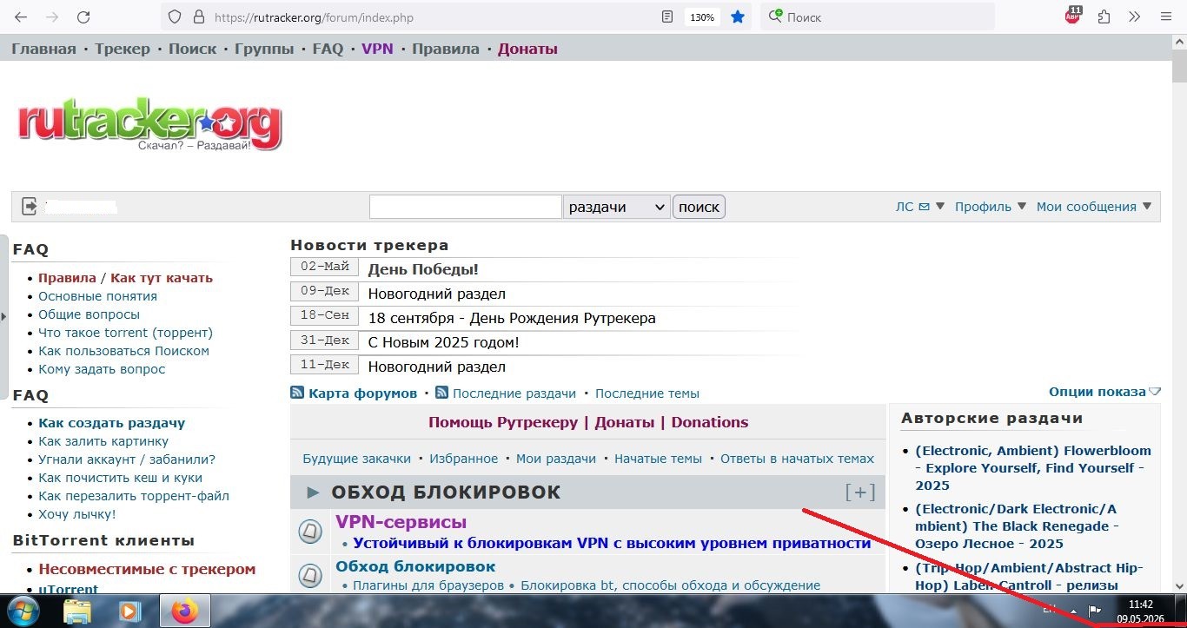Image resolution: width=1187 pixels, height=628 pixels.
Task: Click the taskbar clock showing 11:42
Action: (1140, 611)
